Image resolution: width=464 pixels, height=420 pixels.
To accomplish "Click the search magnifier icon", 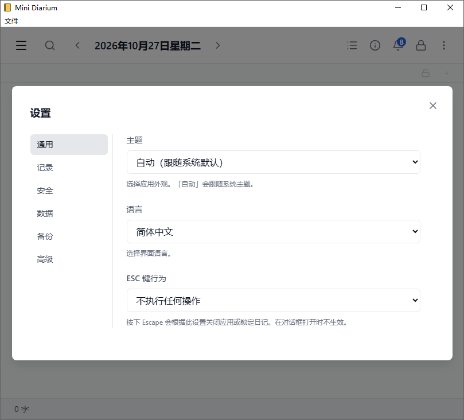I will coord(50,45).
